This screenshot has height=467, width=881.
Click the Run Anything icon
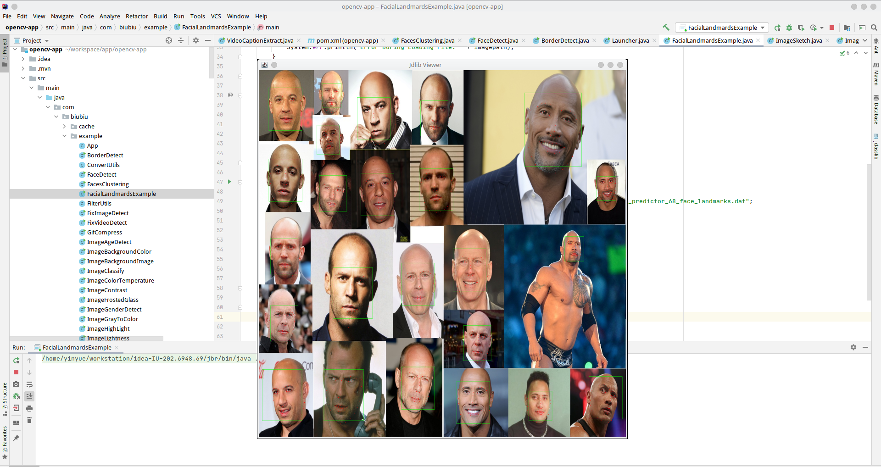coord(862,28)
